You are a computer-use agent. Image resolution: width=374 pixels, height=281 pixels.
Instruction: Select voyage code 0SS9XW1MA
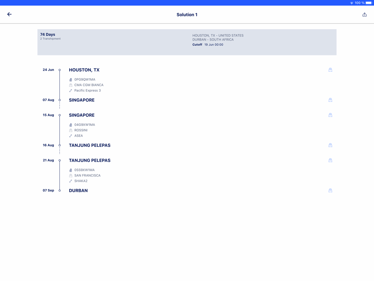(85, 170)
